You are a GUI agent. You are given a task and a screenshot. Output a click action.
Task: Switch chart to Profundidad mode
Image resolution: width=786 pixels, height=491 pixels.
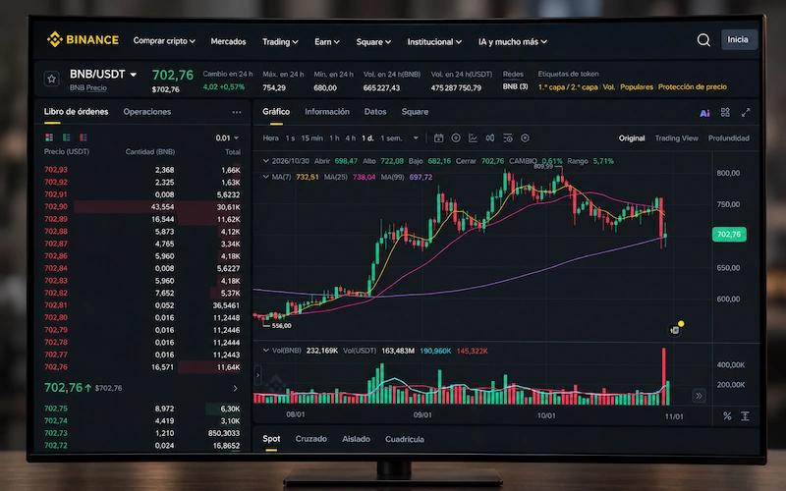coord(729,138)
